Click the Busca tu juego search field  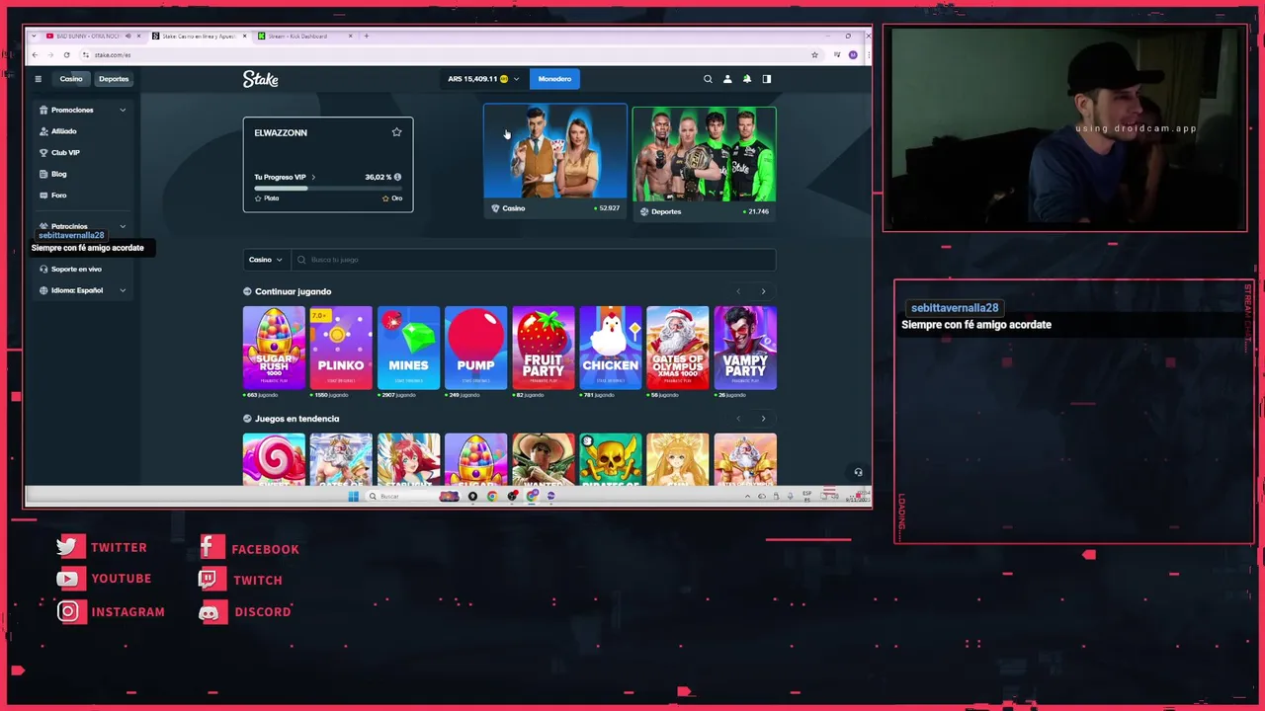tap(534, 260)
